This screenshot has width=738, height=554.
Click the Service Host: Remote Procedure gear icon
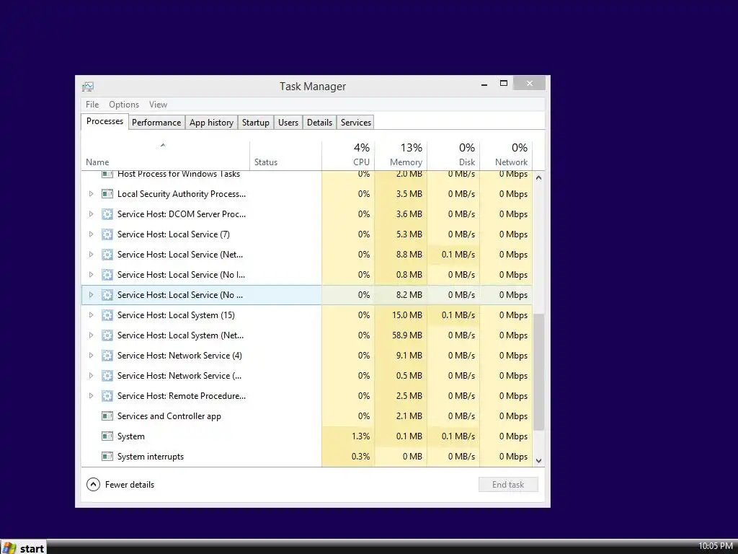tap(107, 396)
